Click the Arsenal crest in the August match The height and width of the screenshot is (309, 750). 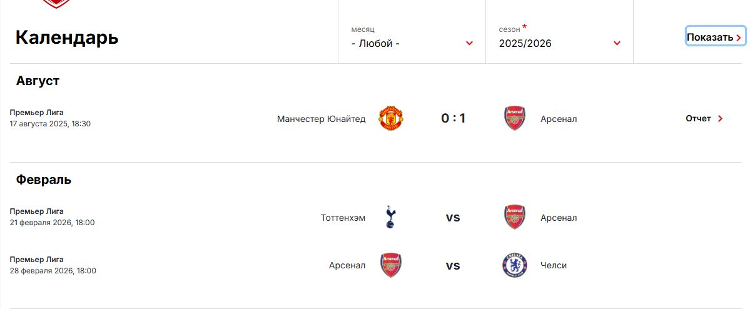pyautogui.click(x=515, y=119)
